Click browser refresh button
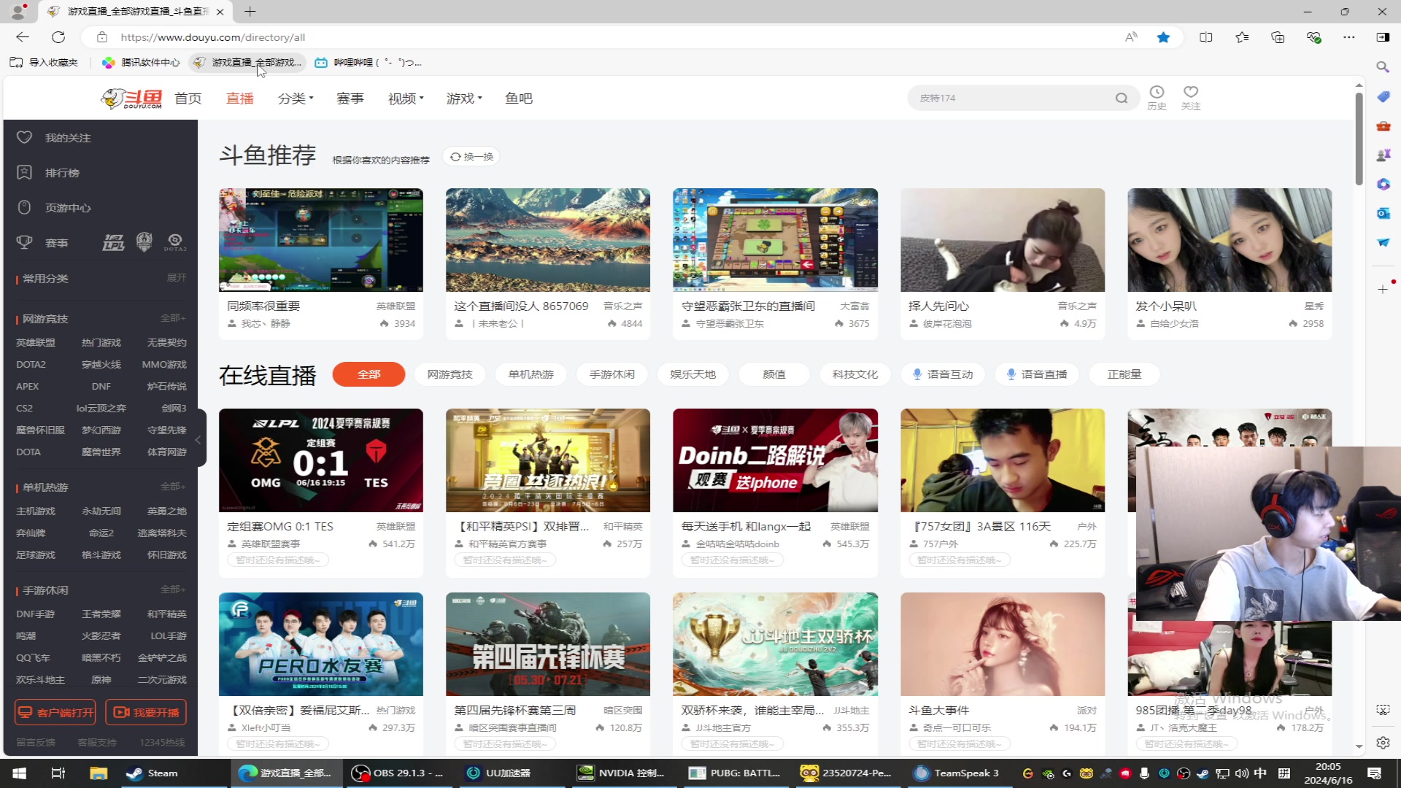The width and height of the screenshot is (1401, 788). click(x=58, y=37)
